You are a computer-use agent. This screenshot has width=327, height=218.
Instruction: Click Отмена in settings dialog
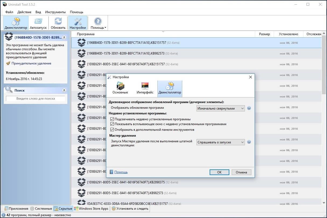pyautogui.click(x=241, y=172)
